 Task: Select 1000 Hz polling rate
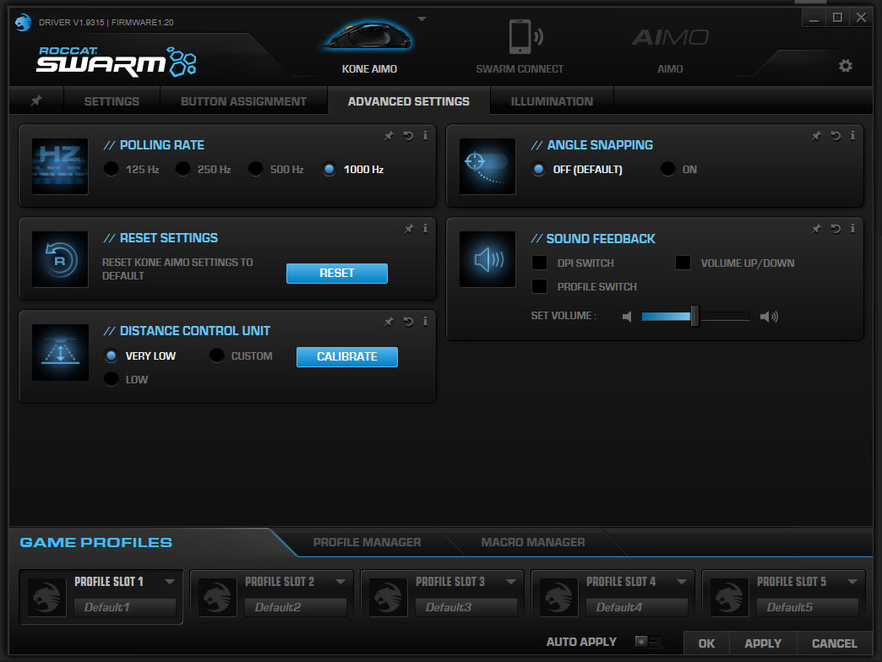(x=329, y=169)
